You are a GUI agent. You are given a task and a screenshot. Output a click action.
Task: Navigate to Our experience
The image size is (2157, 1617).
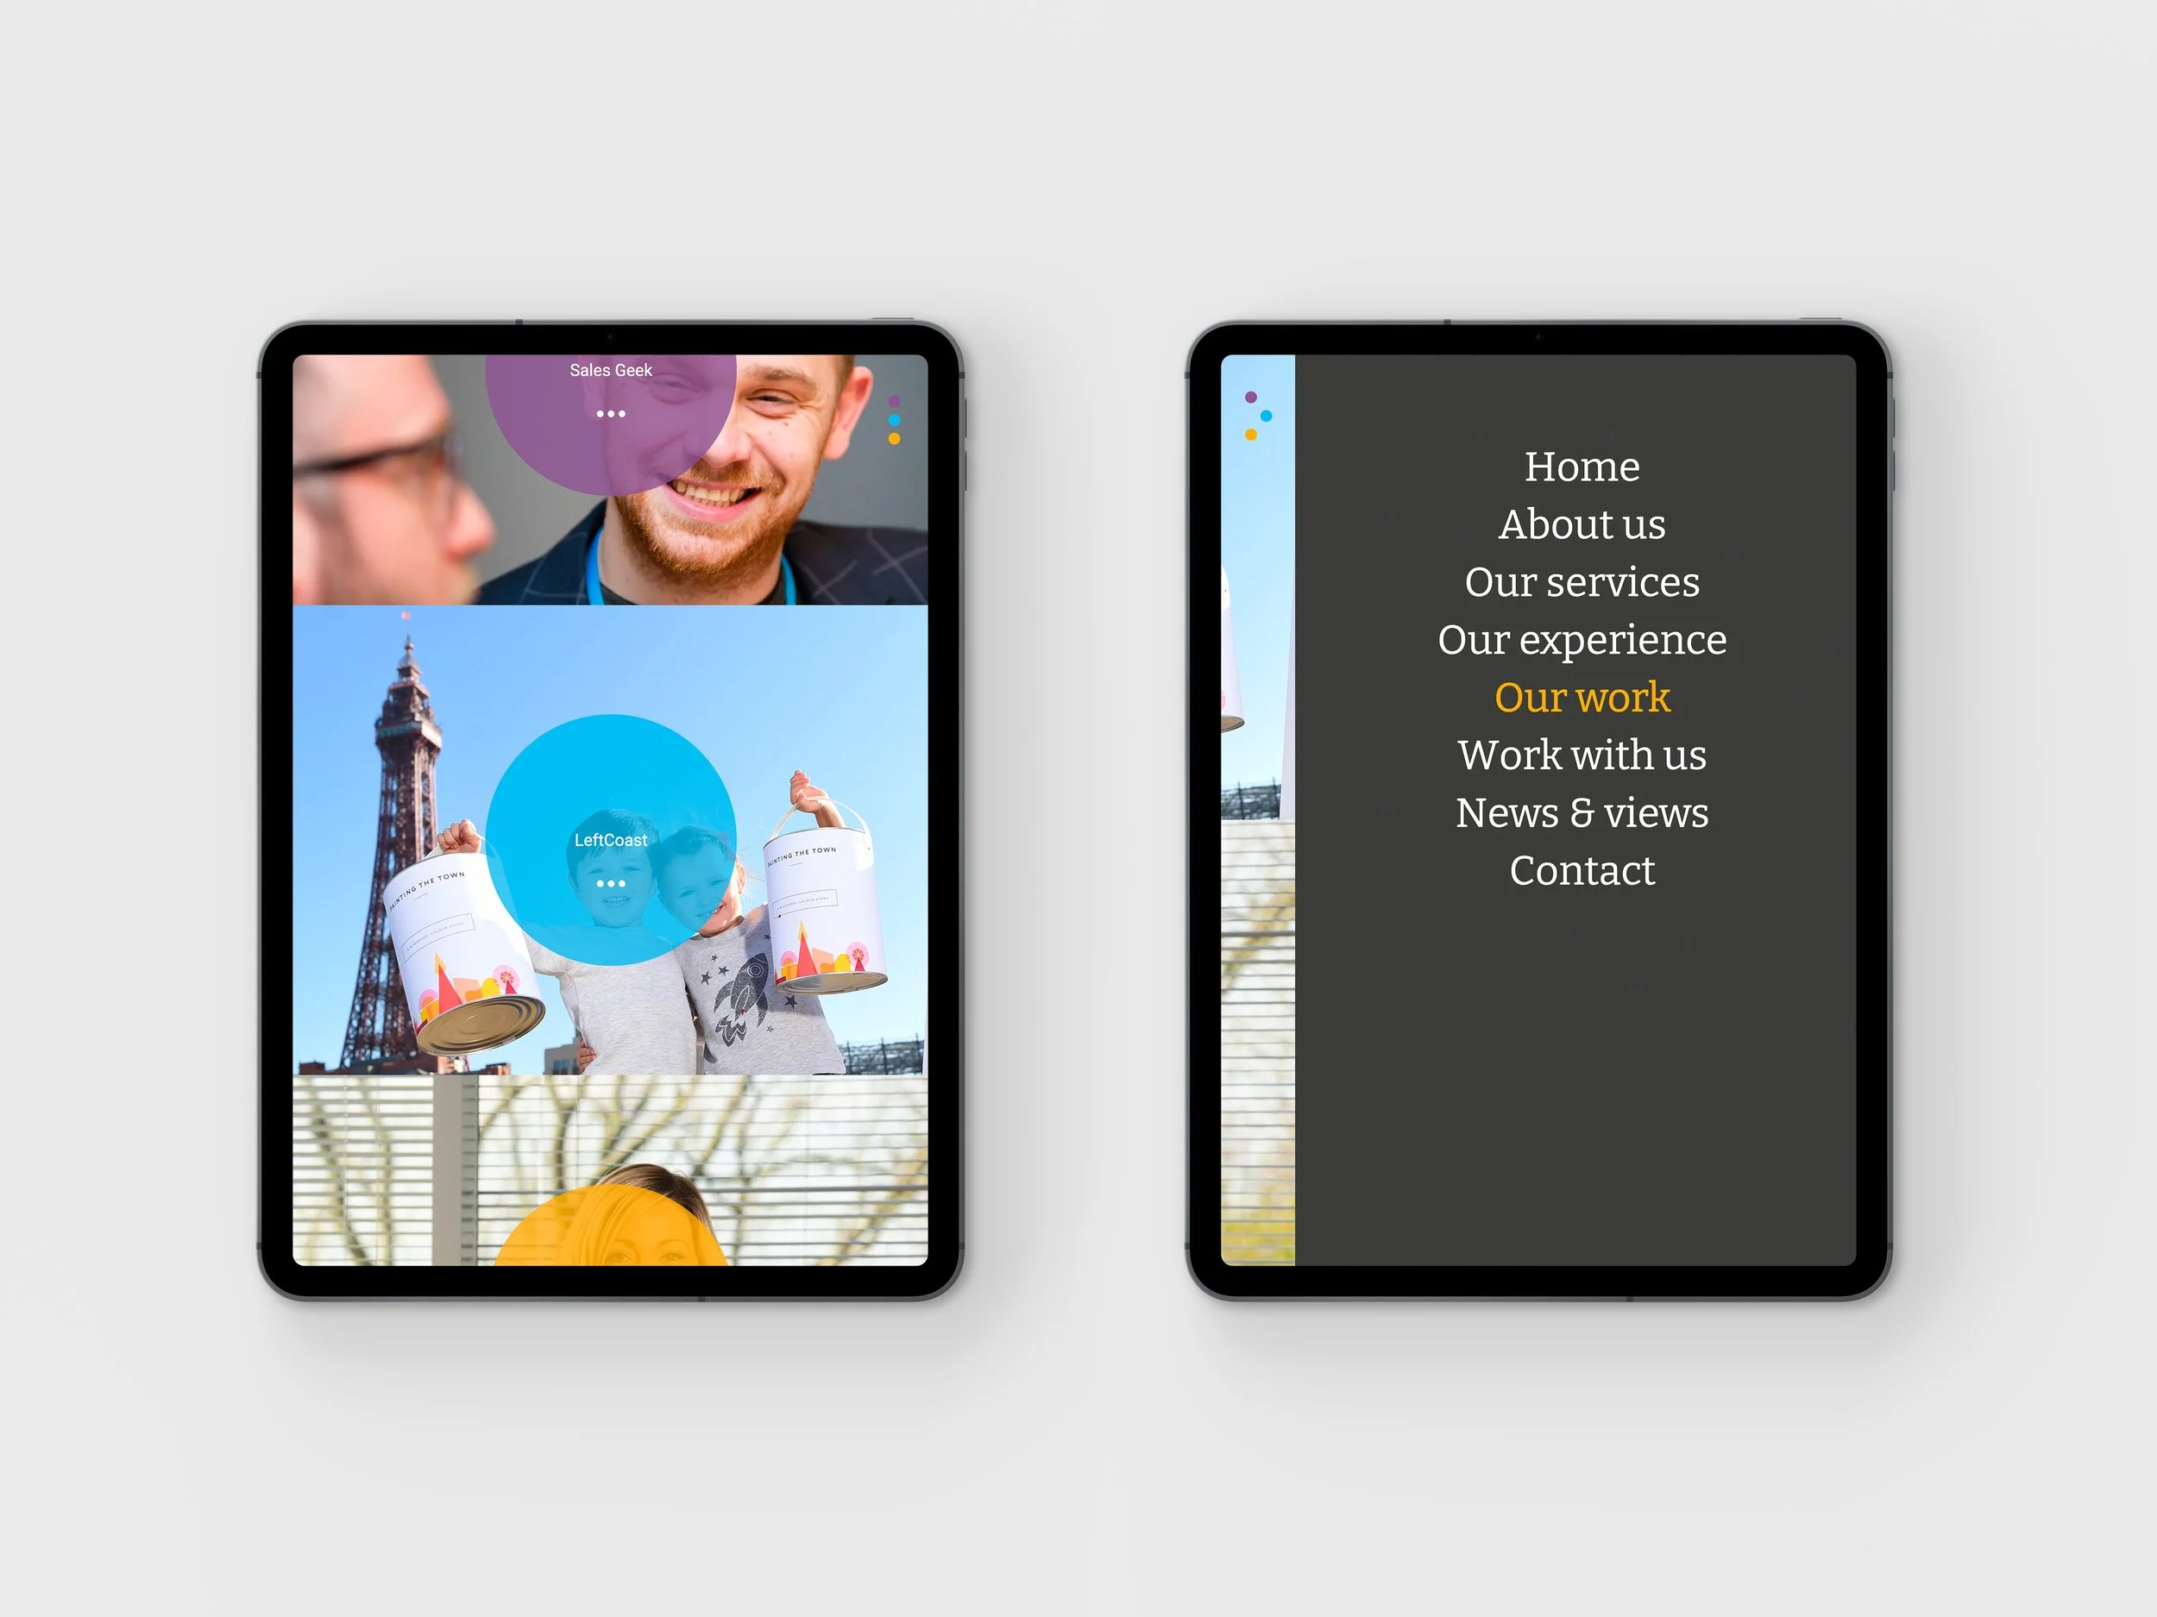[1581, 639]
